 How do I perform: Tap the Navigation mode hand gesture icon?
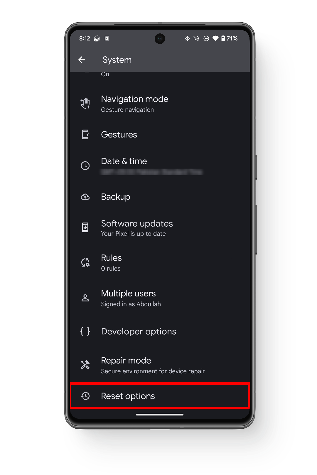point(85,104)
